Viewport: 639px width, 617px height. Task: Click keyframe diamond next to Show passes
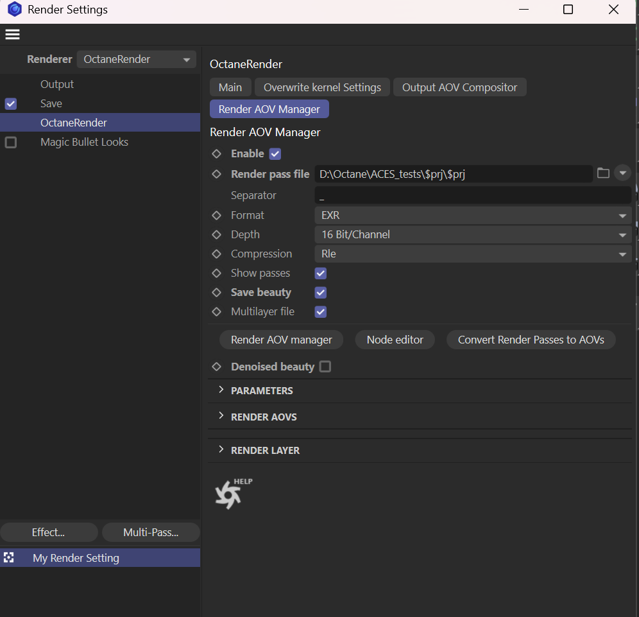click(x=216, y=274)
